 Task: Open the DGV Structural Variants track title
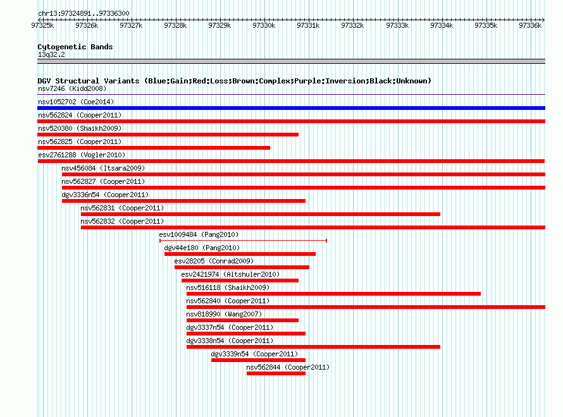point(235,81)
